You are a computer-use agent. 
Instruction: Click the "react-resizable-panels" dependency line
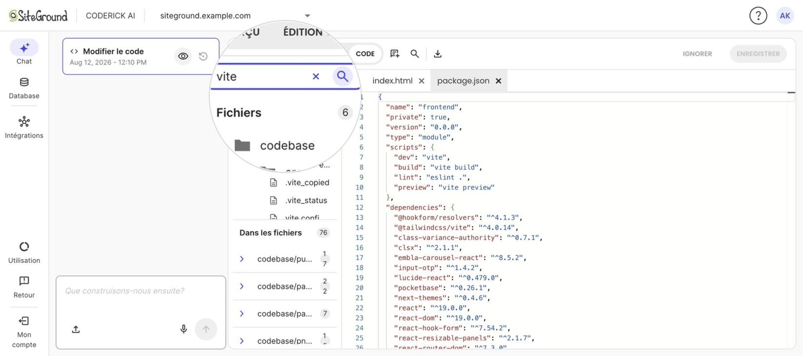[x=464, y=338]
